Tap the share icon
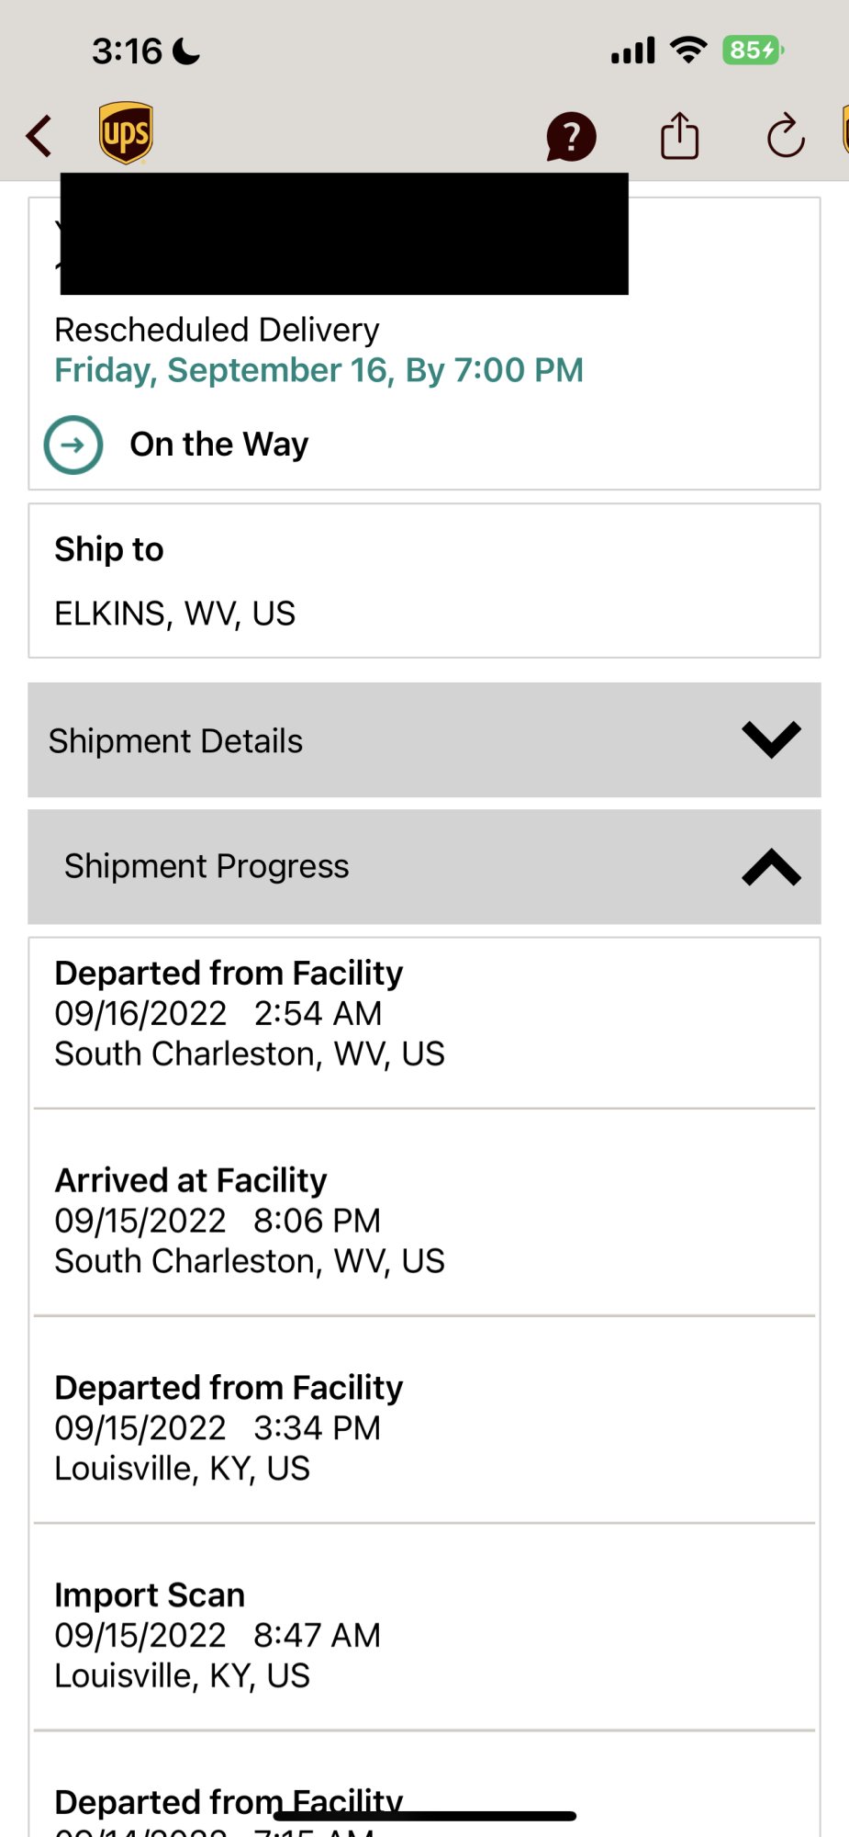Screen dimensions: 849x1837 click(679, 137)
